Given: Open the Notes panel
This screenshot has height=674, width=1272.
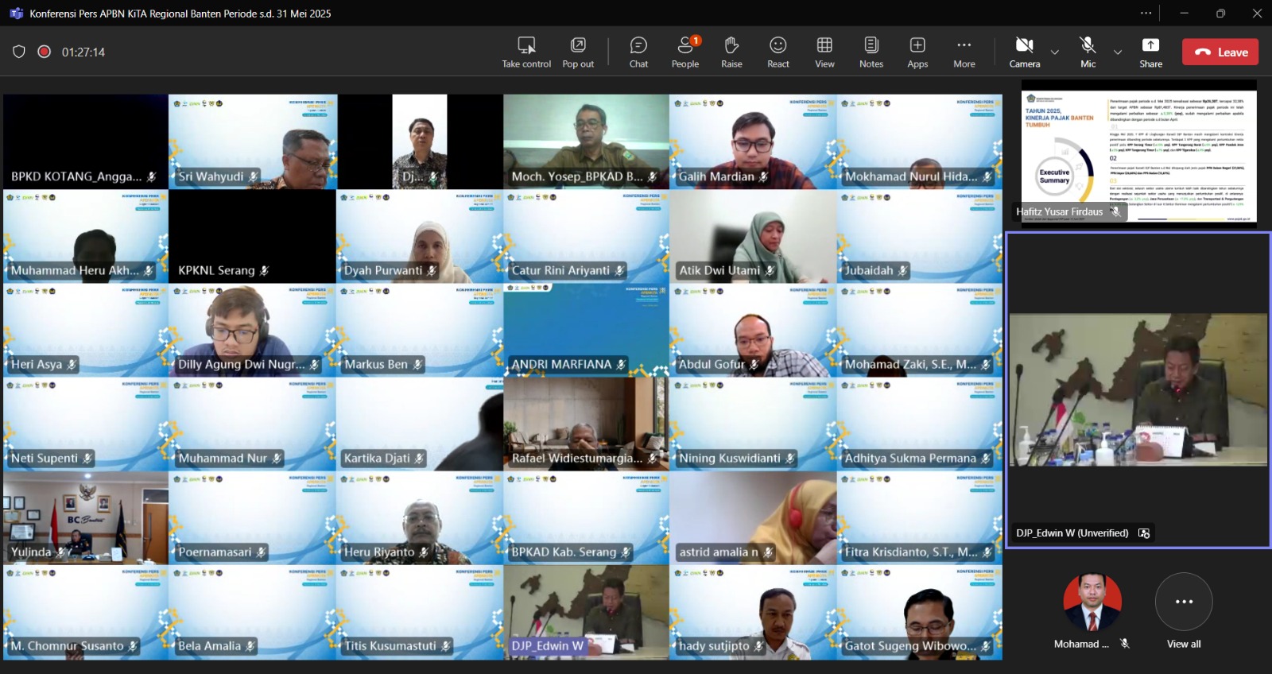Looking at the screenshot, I should (x=871, y=52).
